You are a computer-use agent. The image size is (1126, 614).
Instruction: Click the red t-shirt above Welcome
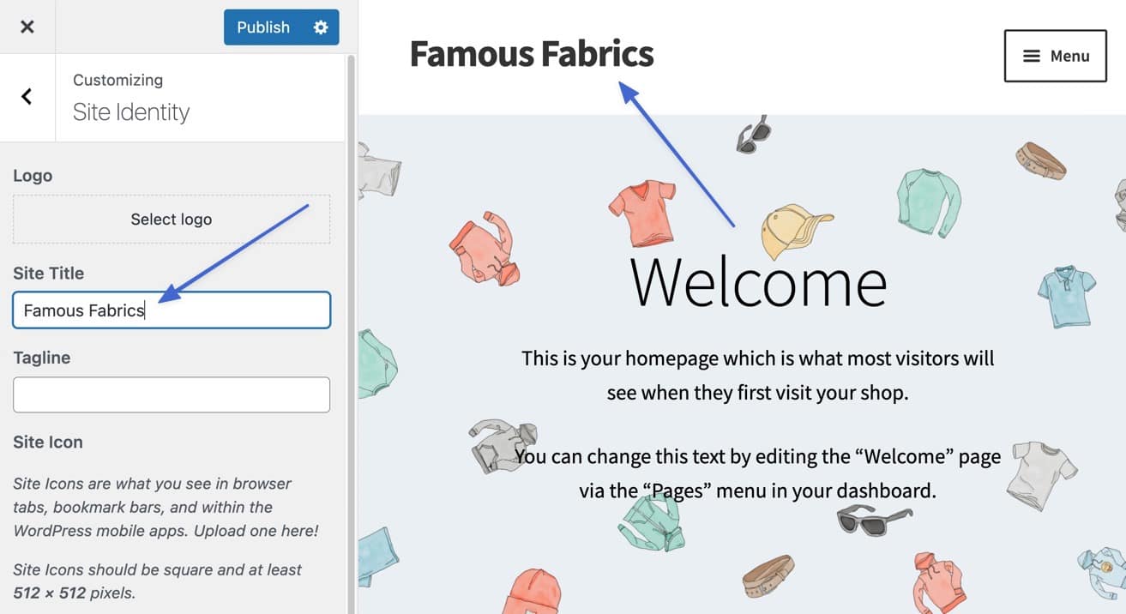pyautogui.click(x=642, y=211)
